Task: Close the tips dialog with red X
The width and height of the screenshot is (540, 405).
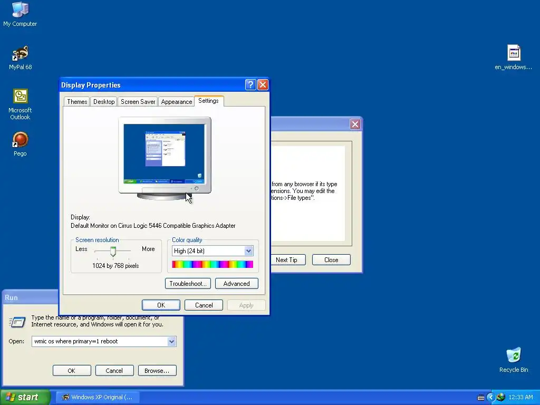Action: pos(355,124)
